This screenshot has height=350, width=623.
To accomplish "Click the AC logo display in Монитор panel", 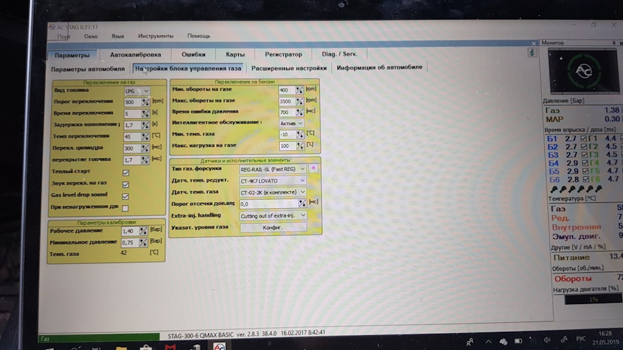I will pos(583,71).
